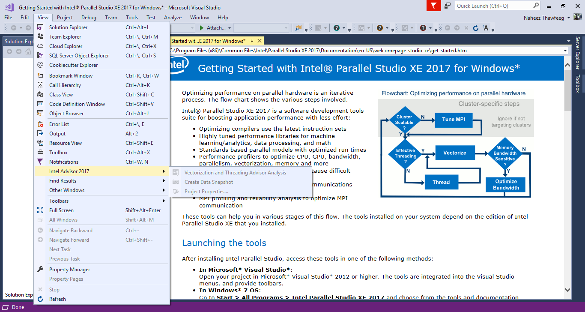The image size is (585, 312).
Task: Click the first Intel help question-mark icon
Action: (337, 28)
